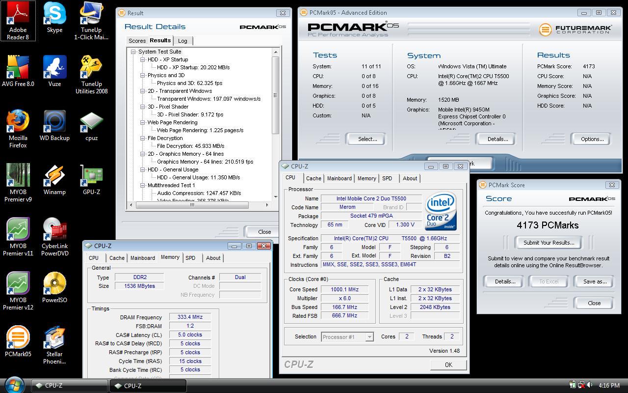
Task: Click the Windows Start orb
Action: coord(15,385)
